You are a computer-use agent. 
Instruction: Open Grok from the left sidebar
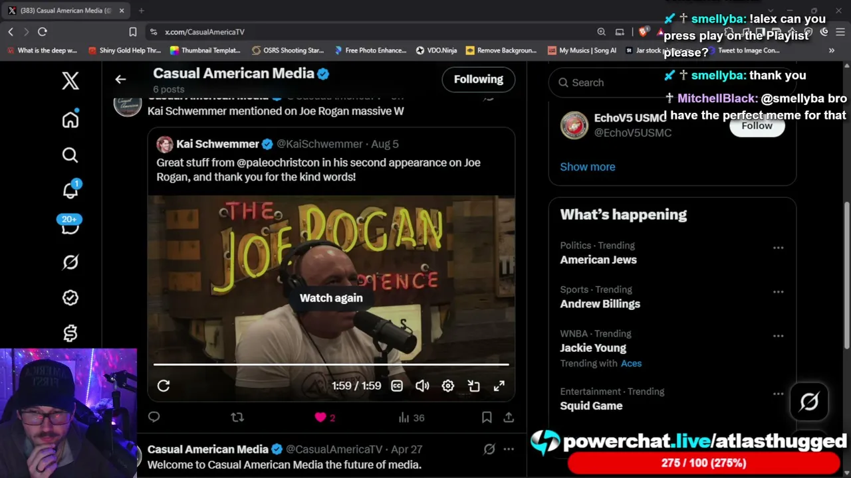coord(70,262)
